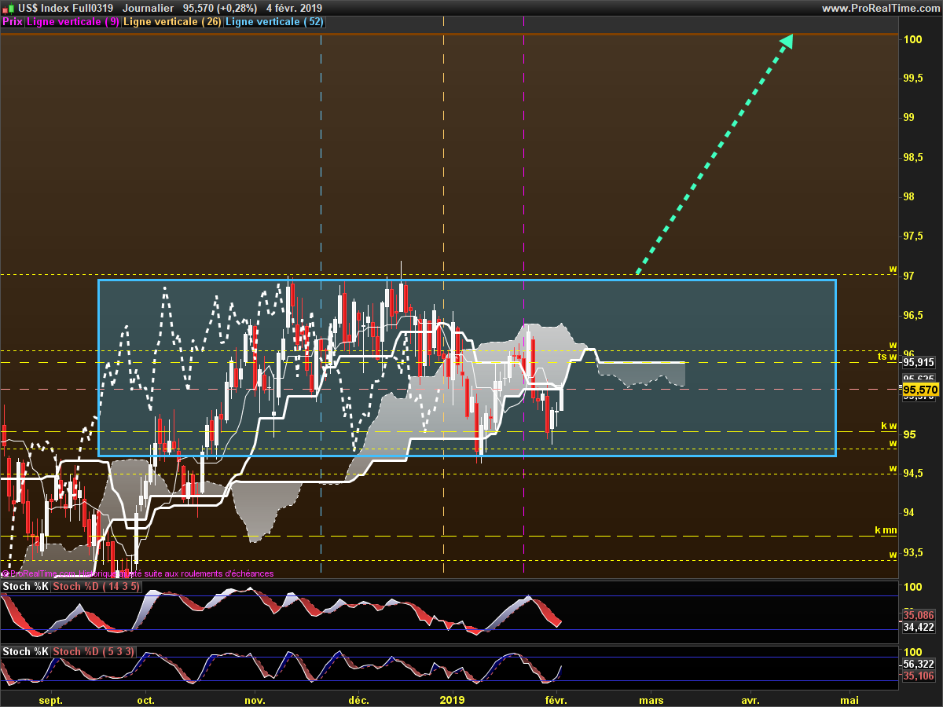Click the Journalier timeframe in the title
Viewport: 943px width, 707px height.
pos(149,8)
